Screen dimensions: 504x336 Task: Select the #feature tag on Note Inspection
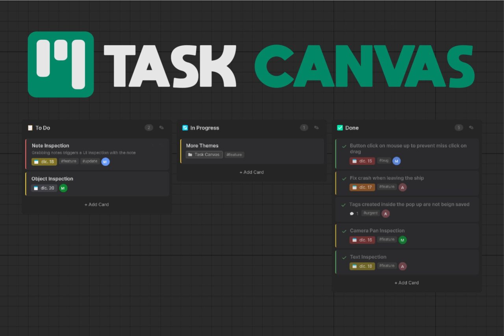(69, 161)
